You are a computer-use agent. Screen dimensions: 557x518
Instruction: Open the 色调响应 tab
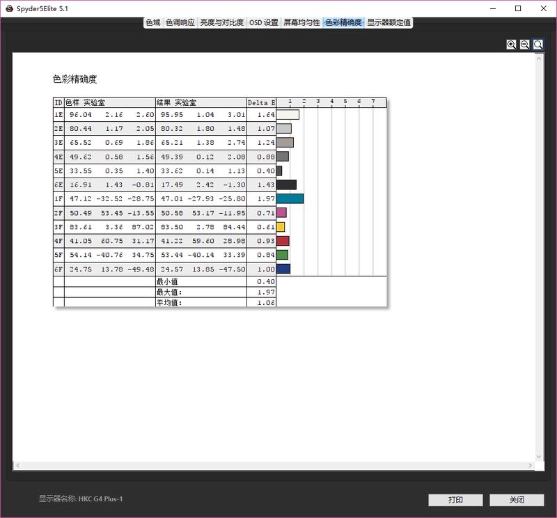coord(180,22)
